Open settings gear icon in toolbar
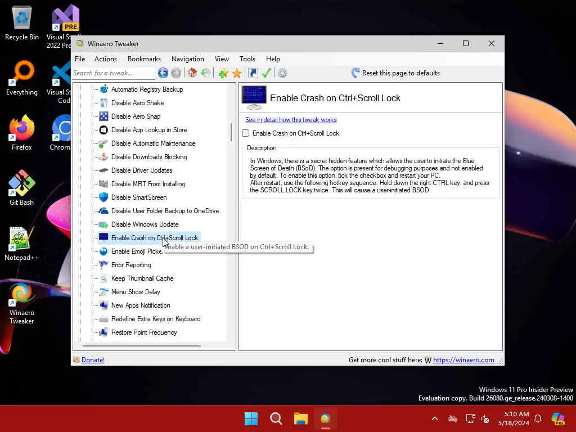 [x=282, y=73]
